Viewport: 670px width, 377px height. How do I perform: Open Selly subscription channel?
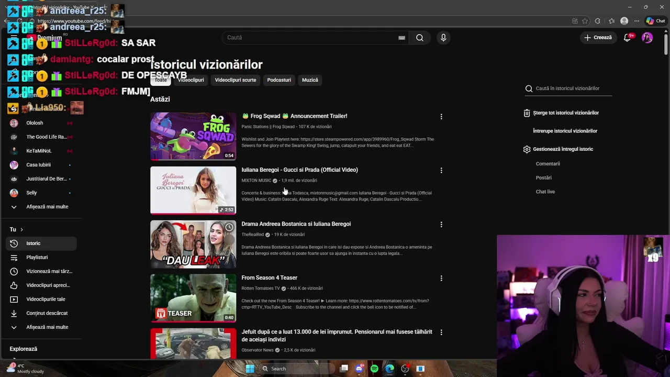tap(41, 193)
